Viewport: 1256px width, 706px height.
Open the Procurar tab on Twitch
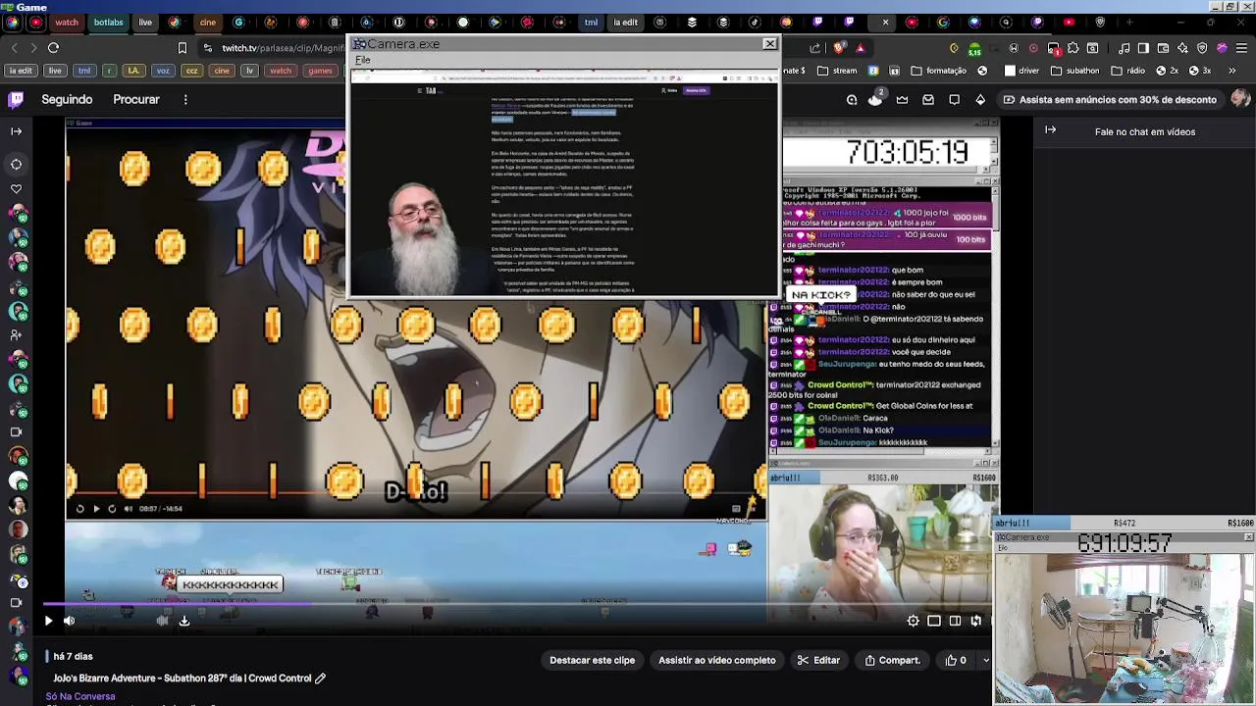click(136, 99)
